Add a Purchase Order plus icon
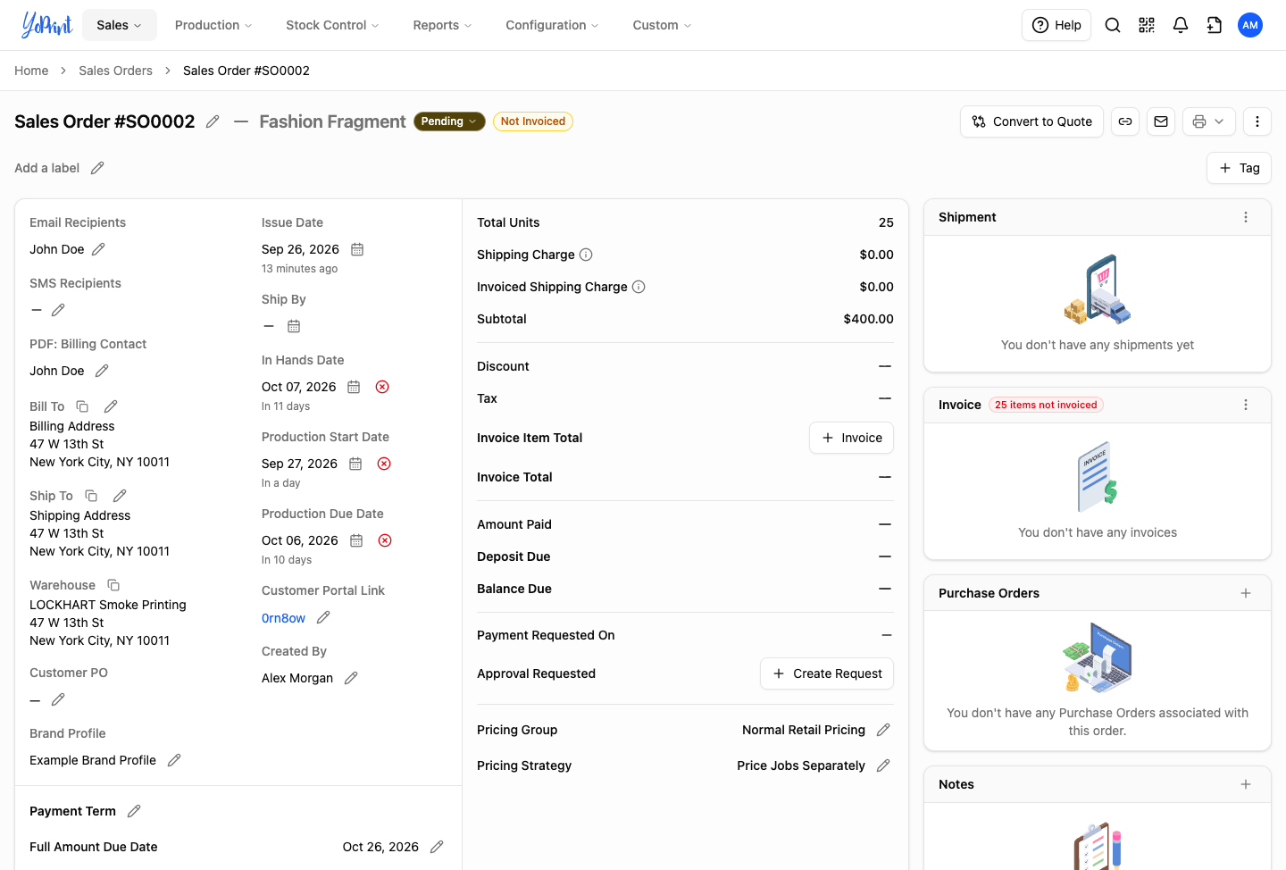The width and height of the screenshot is (1286, 870). coord(1246,593)
